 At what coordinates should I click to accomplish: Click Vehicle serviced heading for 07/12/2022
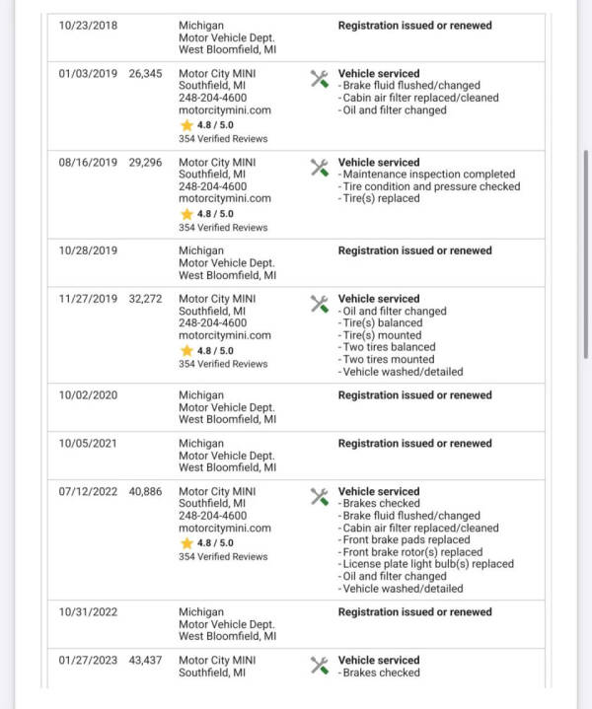[x=379, y=491]
